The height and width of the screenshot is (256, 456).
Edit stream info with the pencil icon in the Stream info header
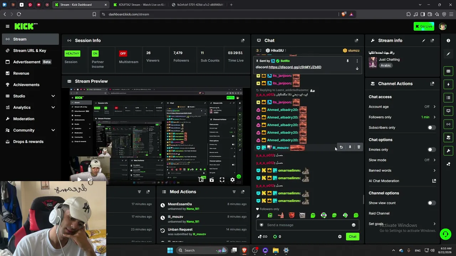pos(424,41)
